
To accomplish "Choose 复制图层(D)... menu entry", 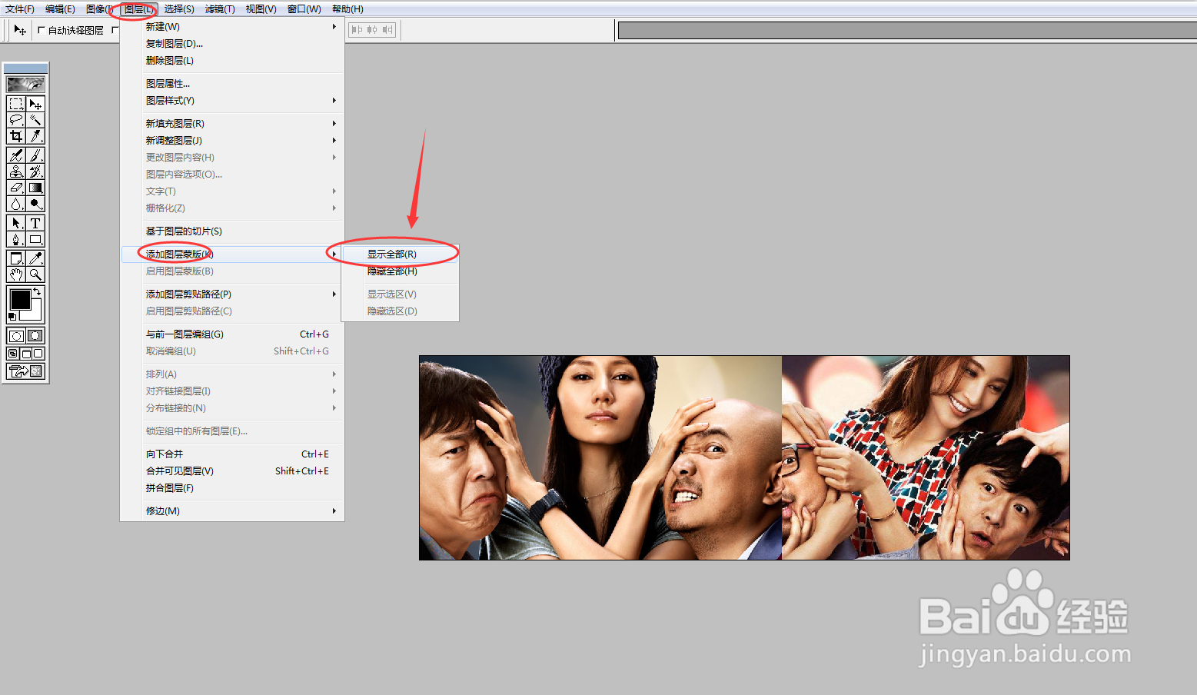I will coord(232,44).
